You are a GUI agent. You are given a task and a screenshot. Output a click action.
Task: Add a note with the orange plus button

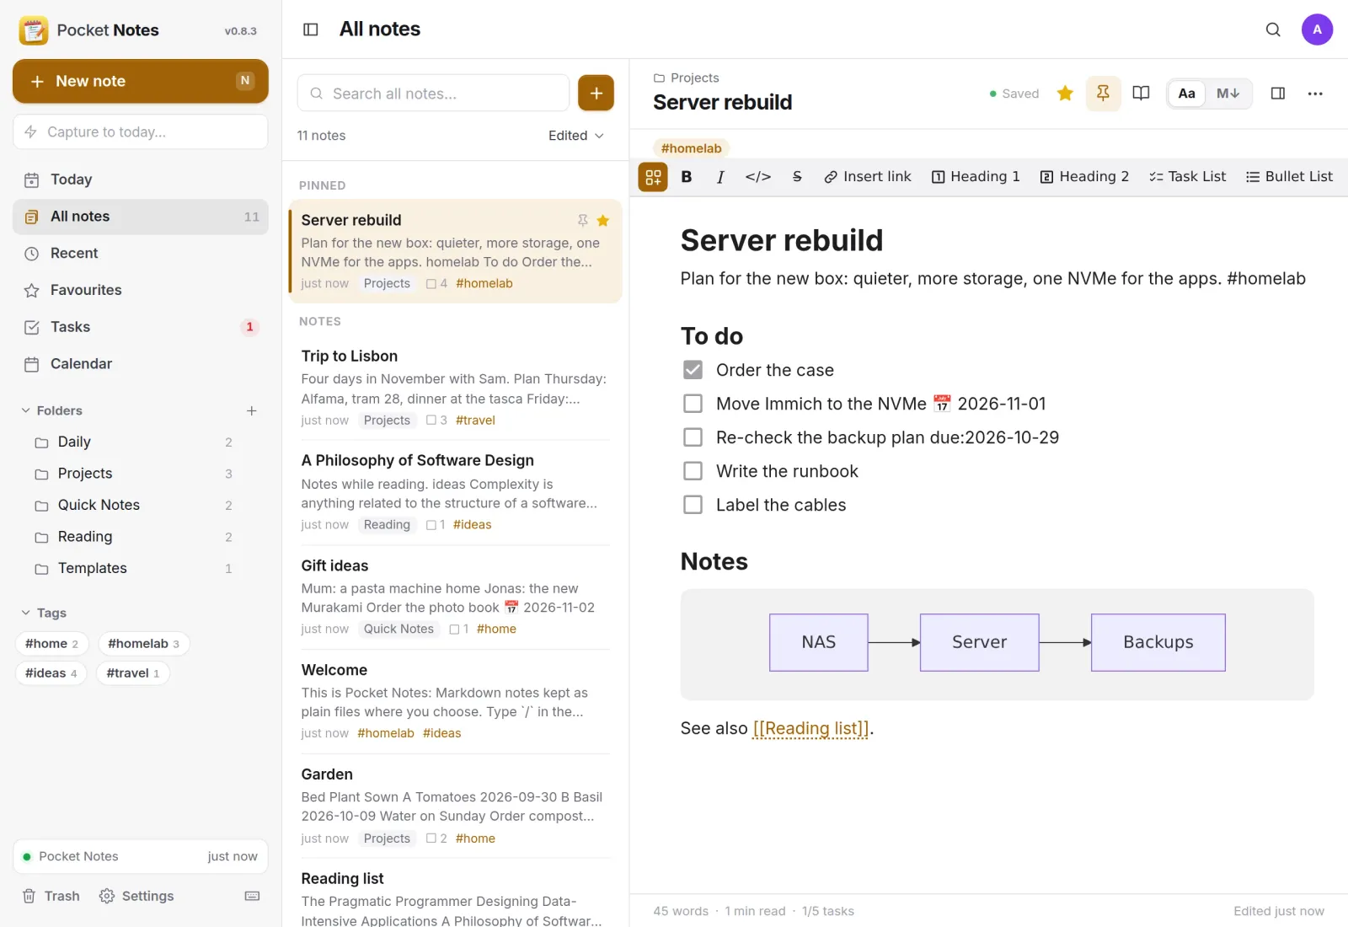pos(596,93)
